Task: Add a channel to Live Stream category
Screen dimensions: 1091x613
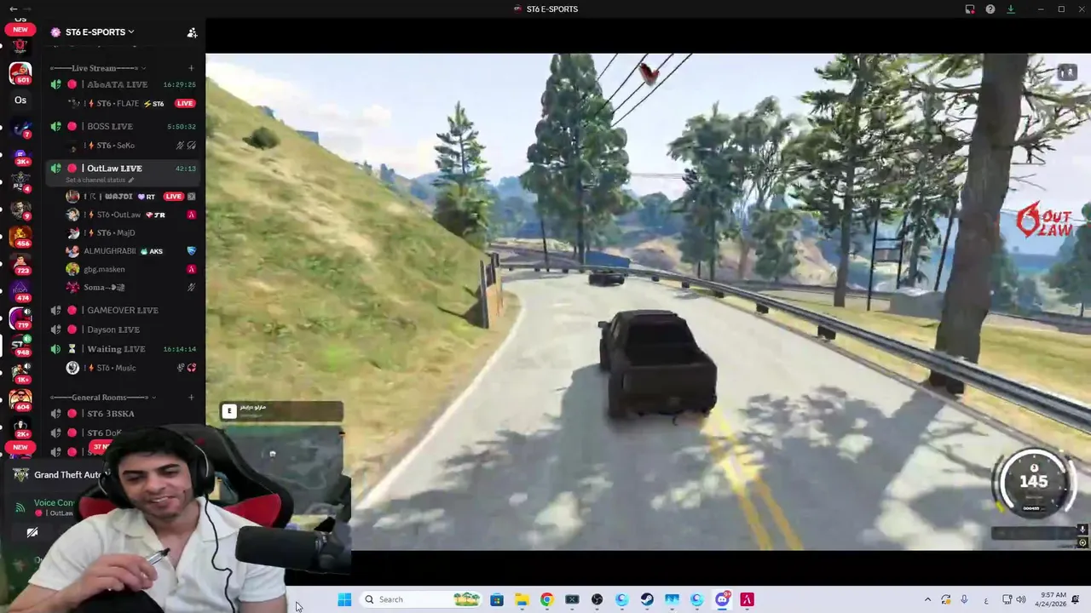Action: click(x=191, y=68)
